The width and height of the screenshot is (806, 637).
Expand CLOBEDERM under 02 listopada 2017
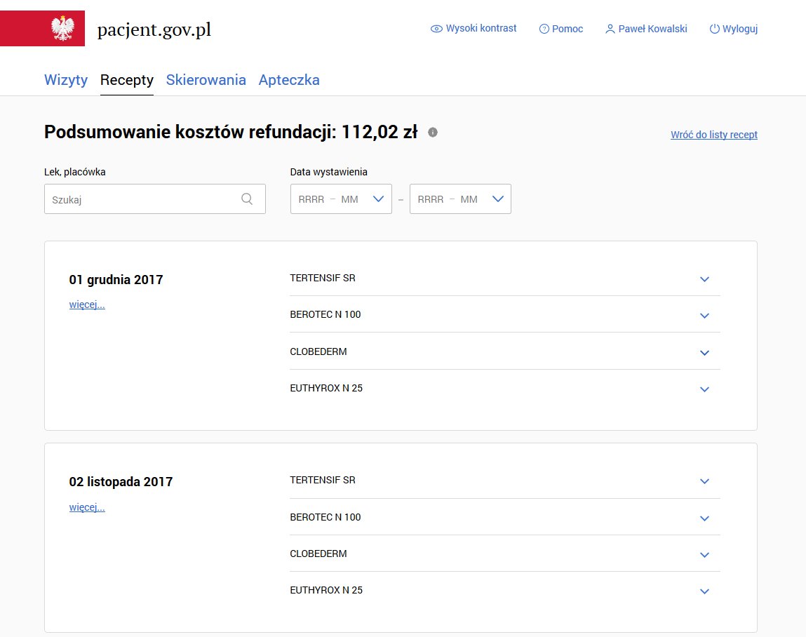[x=704, y=555]
